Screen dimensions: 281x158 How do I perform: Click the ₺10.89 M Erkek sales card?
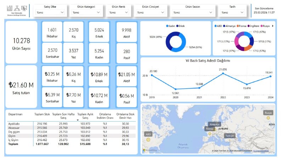coord(99,77)
